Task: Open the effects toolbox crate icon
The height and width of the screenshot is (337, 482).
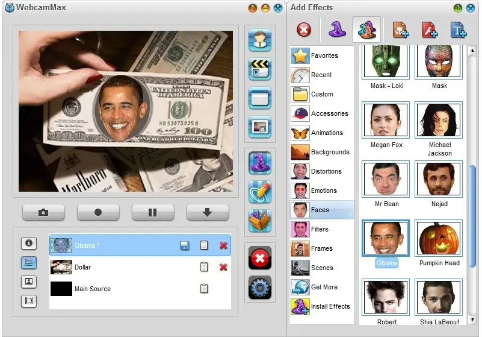Action: click(260, 221)
